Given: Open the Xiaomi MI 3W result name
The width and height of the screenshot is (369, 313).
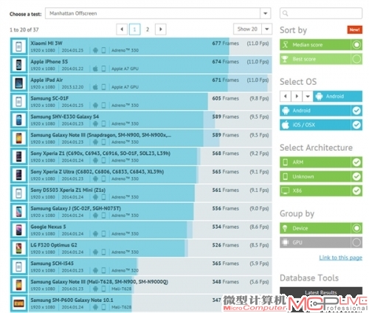Looking at the screenshot, I should (46, 44).
